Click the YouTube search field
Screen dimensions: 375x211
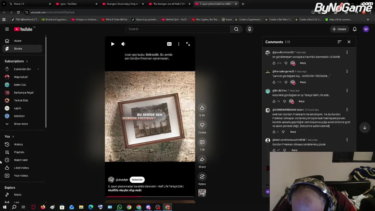pos(178,29)
